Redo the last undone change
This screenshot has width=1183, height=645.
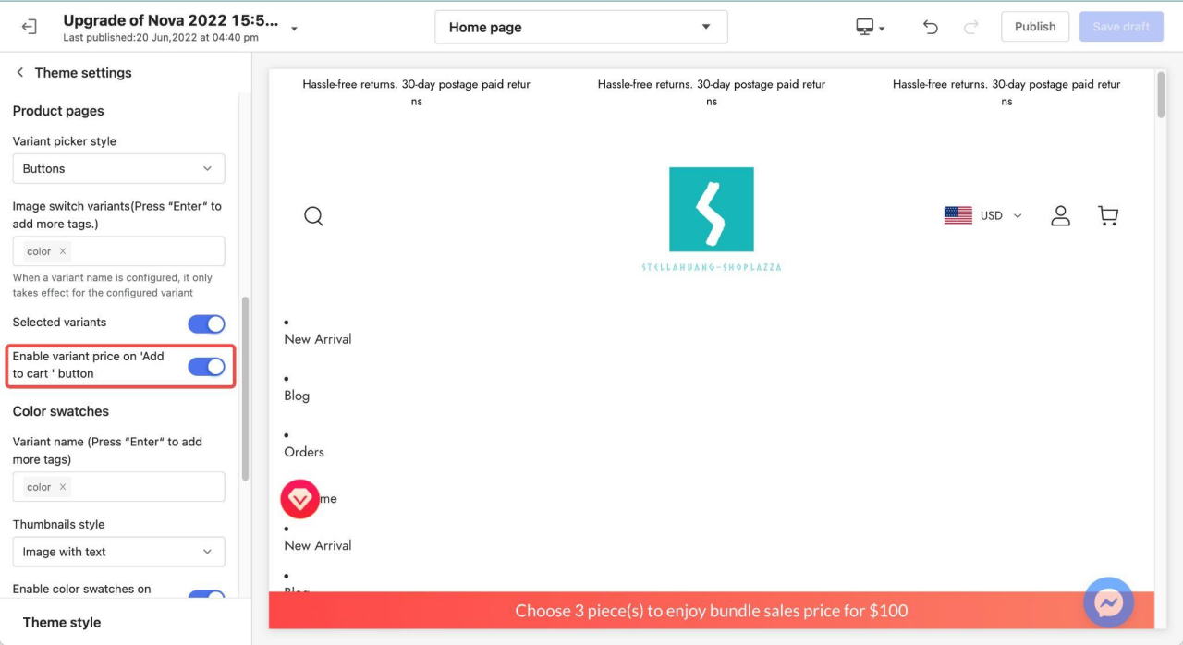[x=970, y=27]
